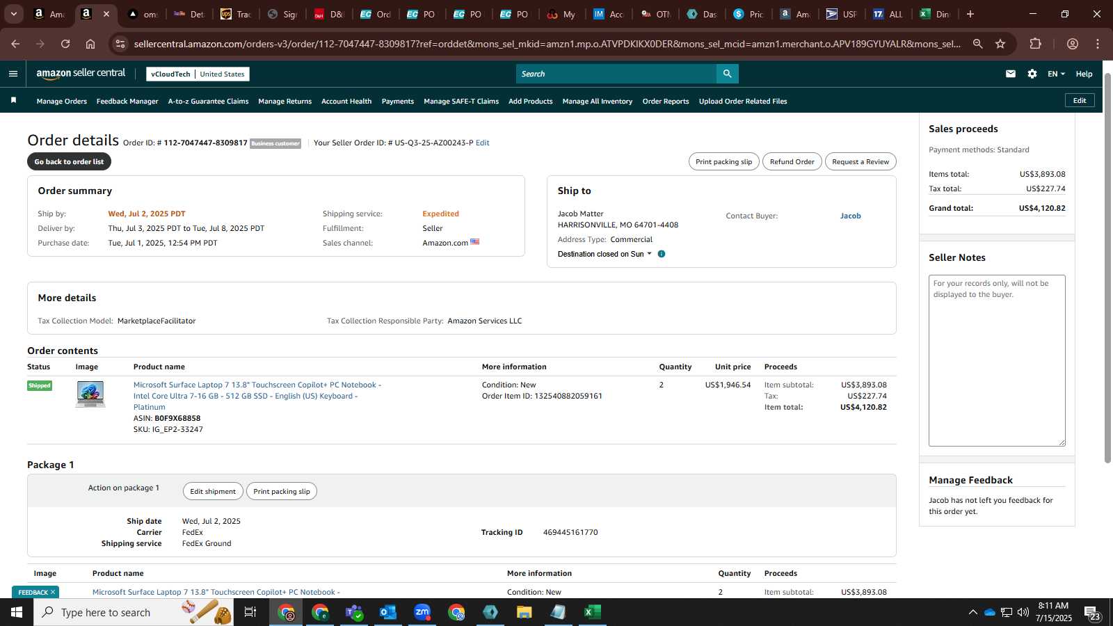The width and height of the screenshot is (1113, 626).
Task: Open File Explorer from the taskbar
Action: [x=525, y=612]
